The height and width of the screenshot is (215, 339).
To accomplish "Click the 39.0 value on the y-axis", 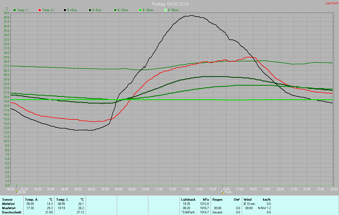I will [7, 13].
